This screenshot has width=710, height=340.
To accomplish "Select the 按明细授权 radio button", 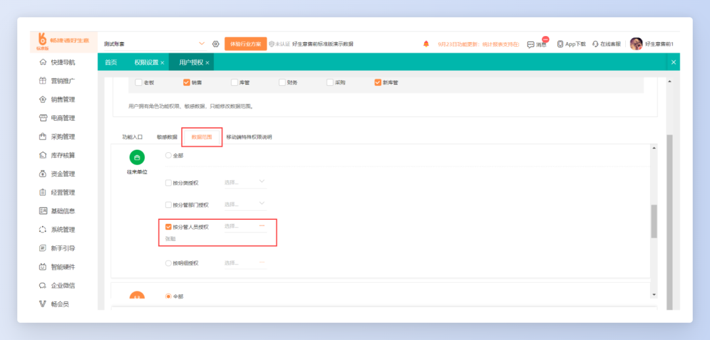I will click(168, 263).
